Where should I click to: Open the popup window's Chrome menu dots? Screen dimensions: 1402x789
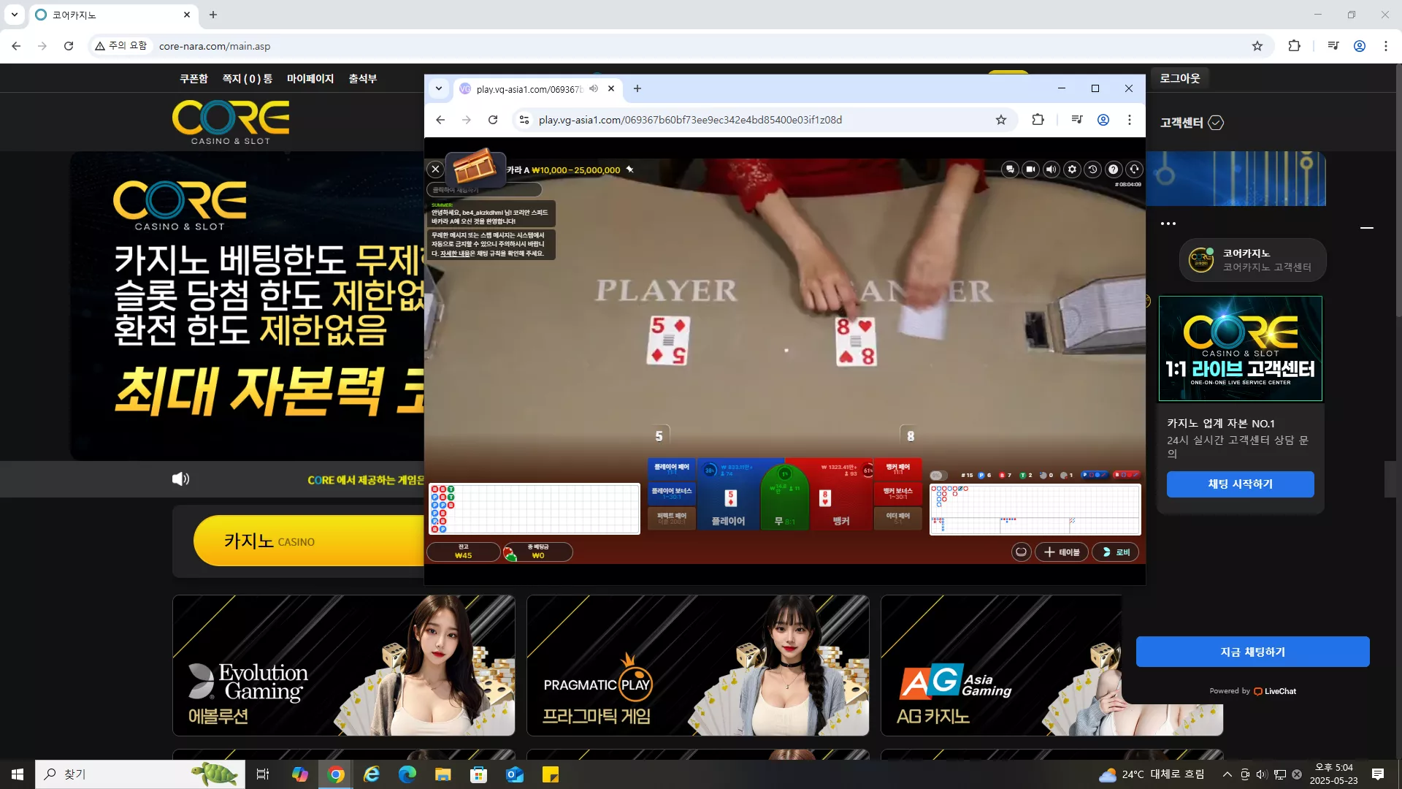pos(1130,120)
